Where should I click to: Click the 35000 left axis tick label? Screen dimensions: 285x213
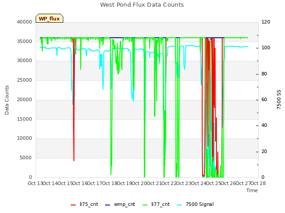pyautogui.click(x=24, y=41)
